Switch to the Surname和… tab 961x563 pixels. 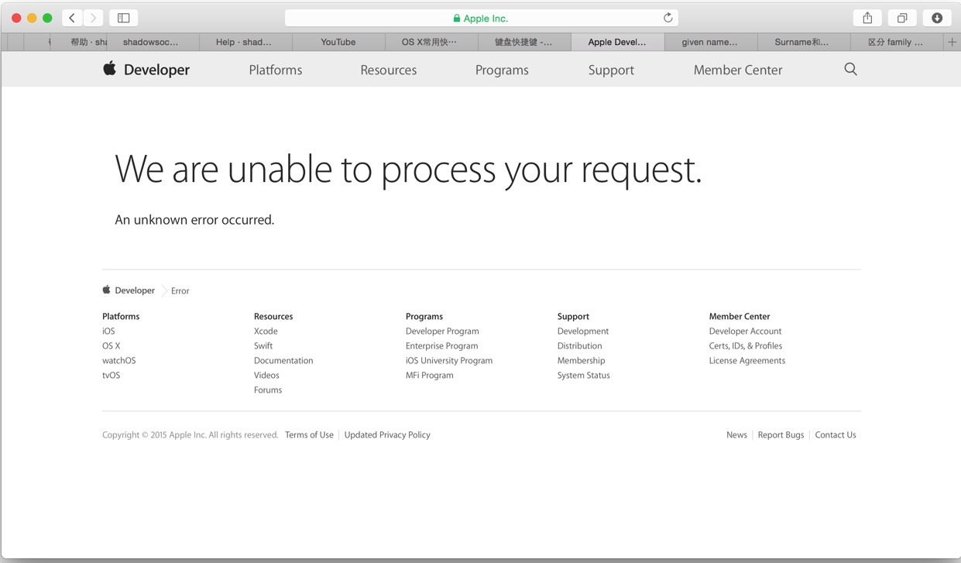[801, 42]
